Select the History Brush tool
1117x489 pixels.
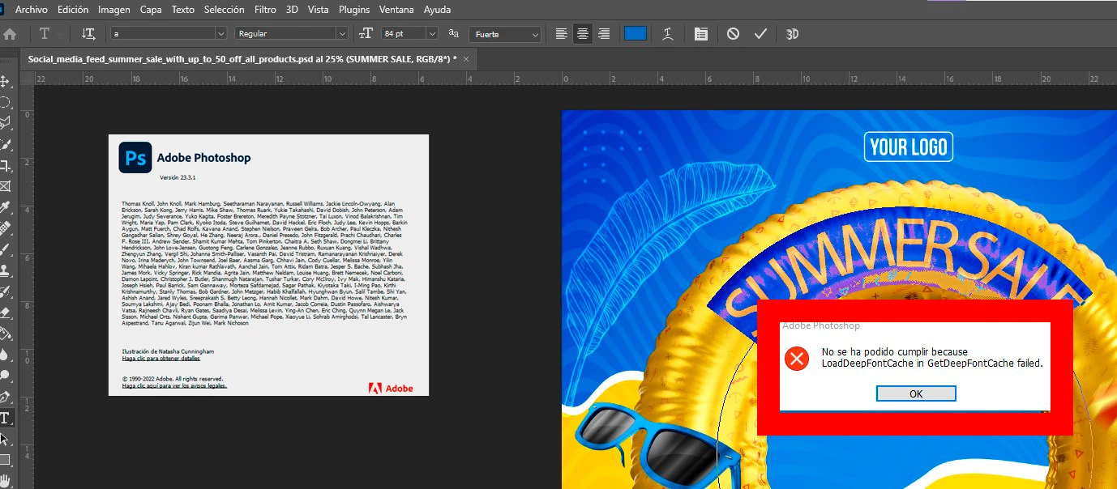click(5, 291)
